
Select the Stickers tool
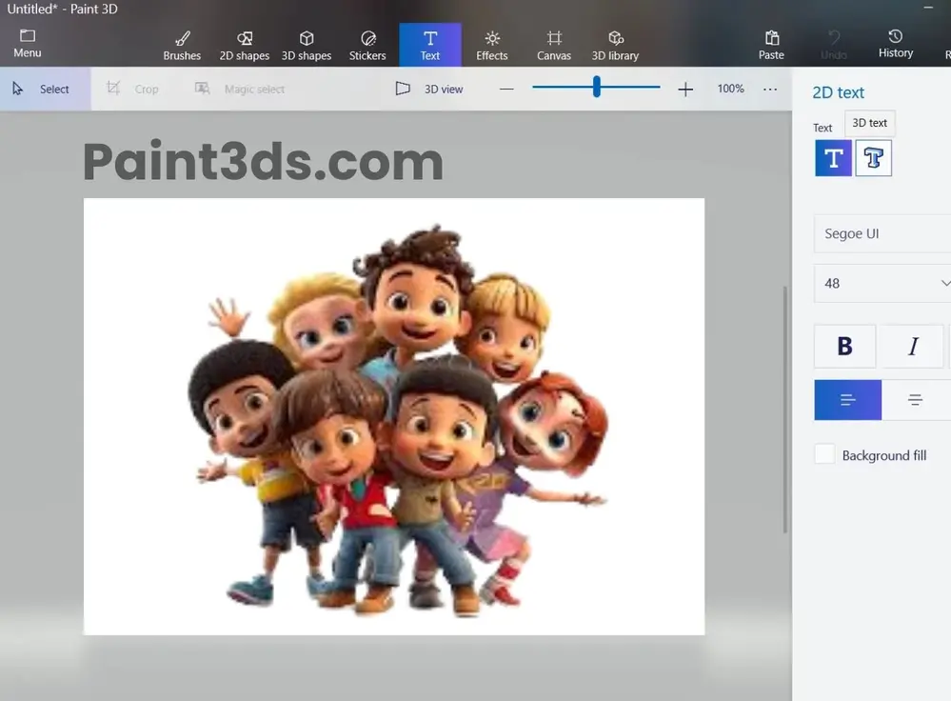point(367,44)
